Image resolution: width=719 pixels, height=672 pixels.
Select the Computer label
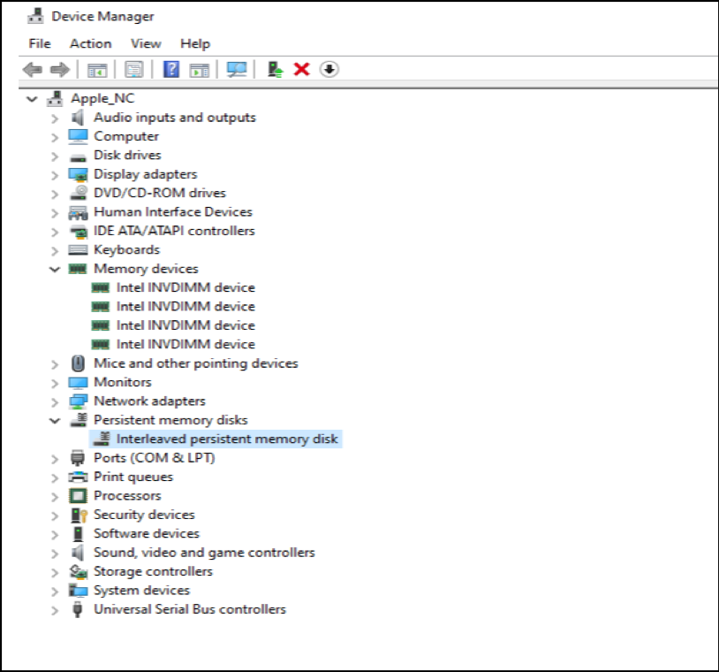[126, 136]
